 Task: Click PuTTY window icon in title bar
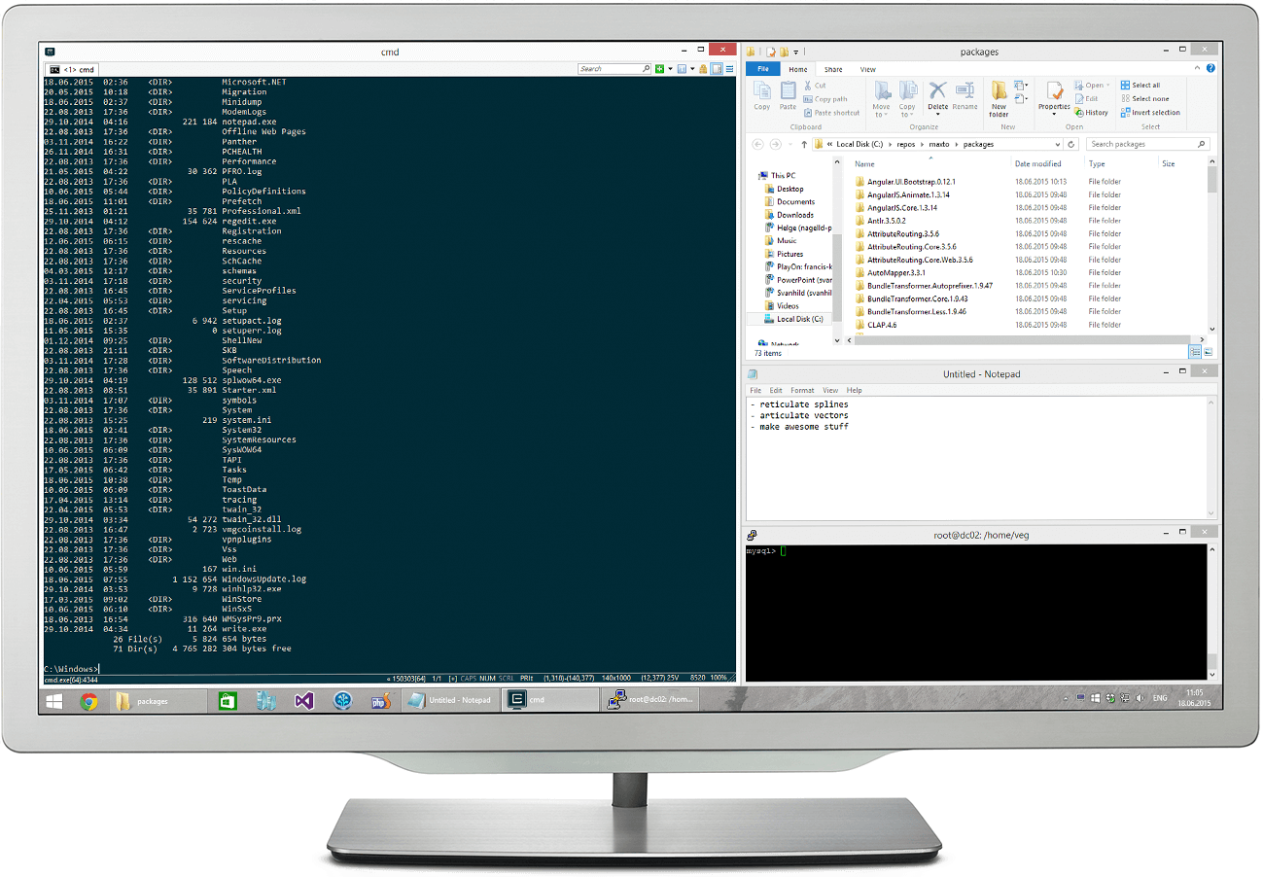pyautogui.click(x=753, y=534)
